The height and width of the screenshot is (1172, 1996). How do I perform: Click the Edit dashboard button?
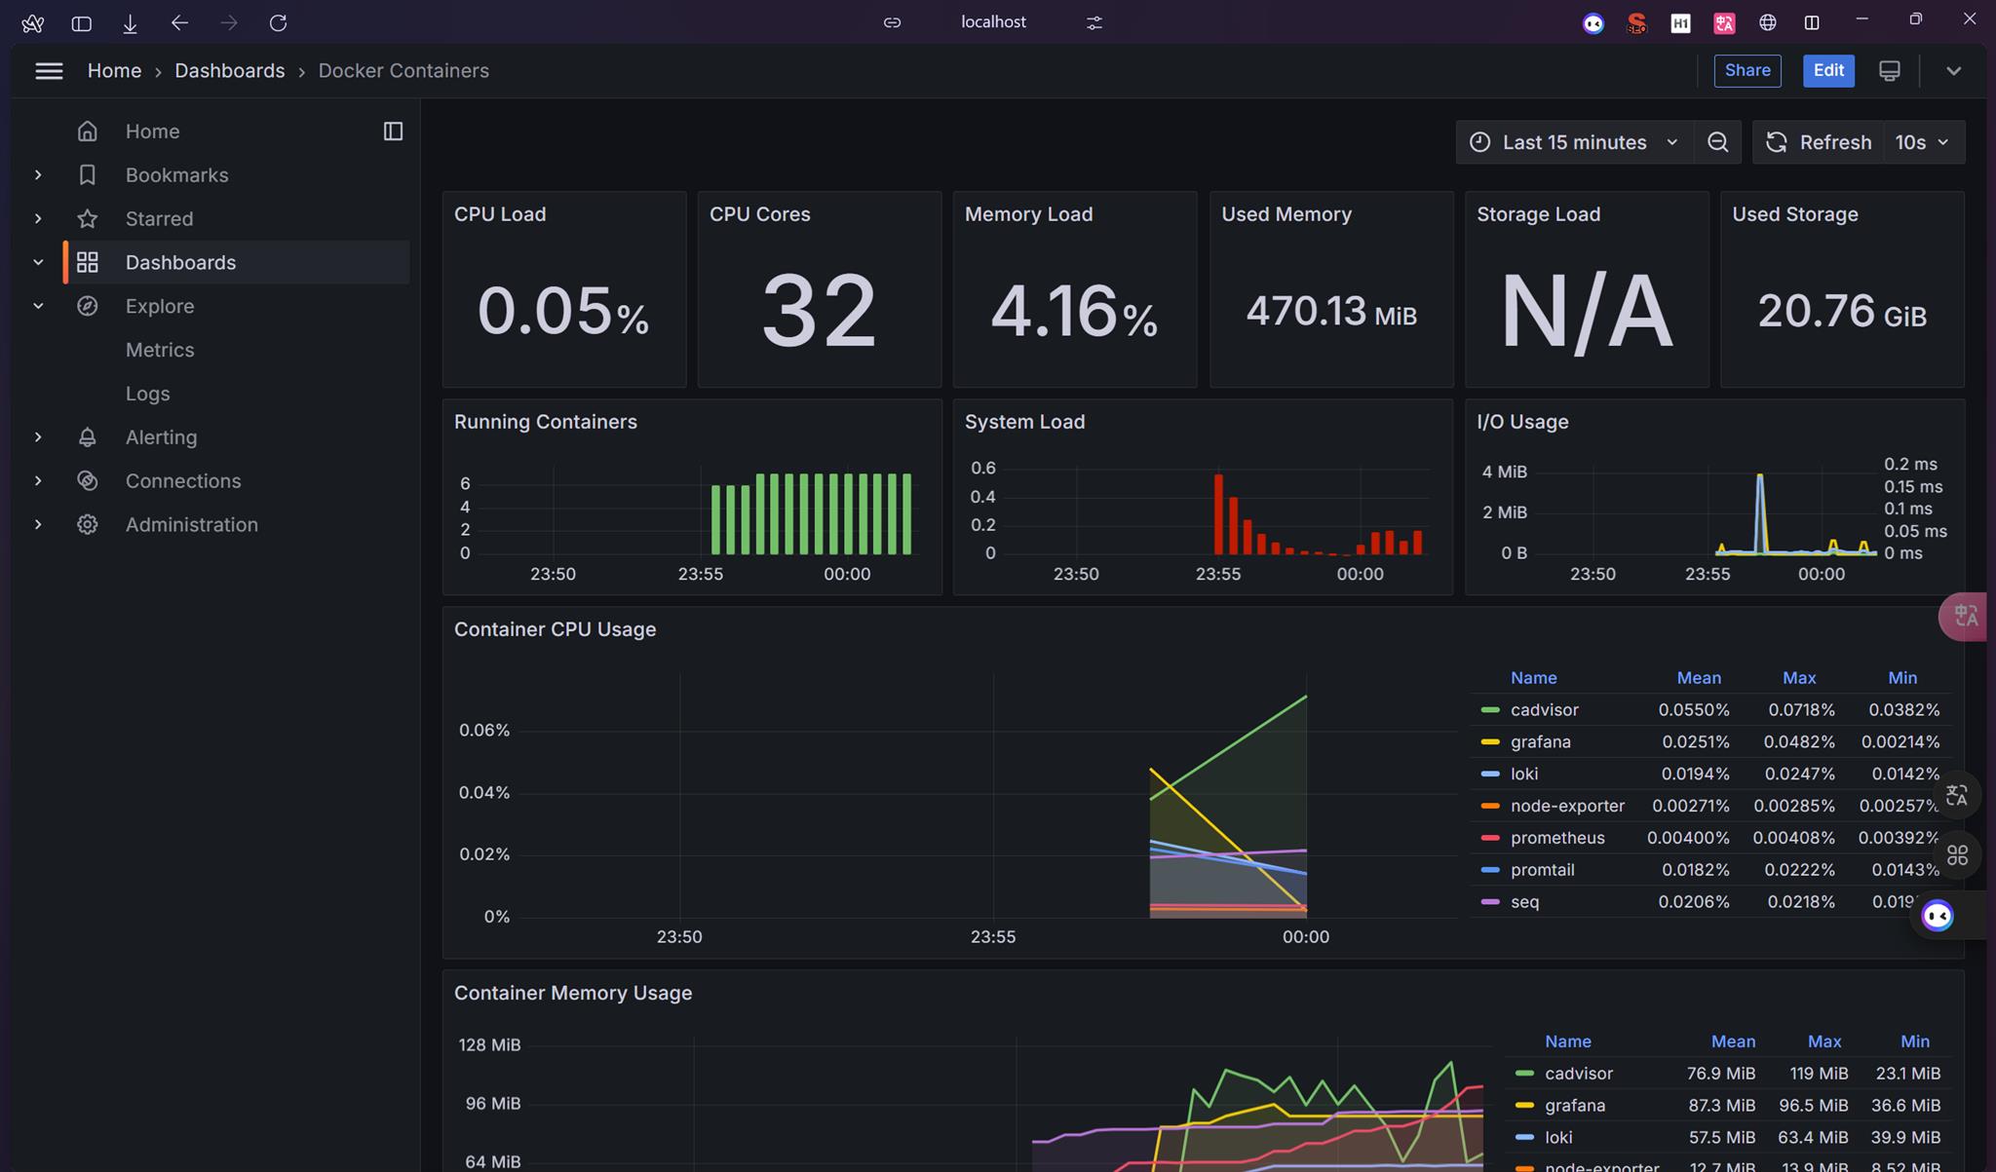pyautogui.click(x=1828, y=70)
